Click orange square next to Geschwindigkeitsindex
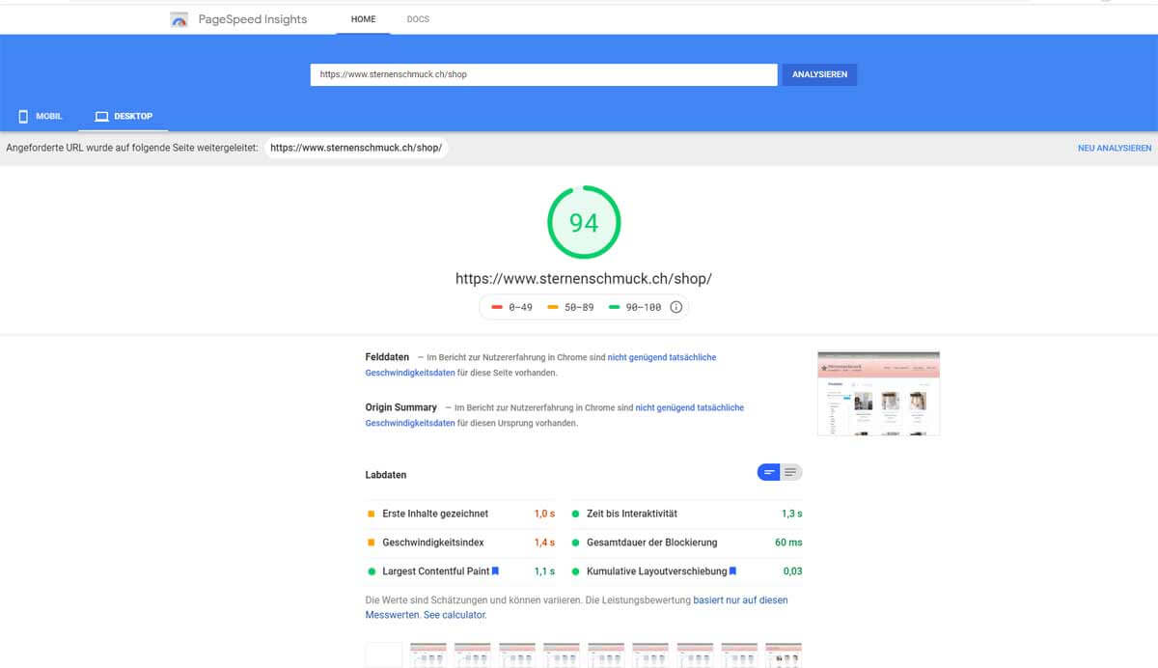Screen dimensions: 1158x668 (372, 543)
